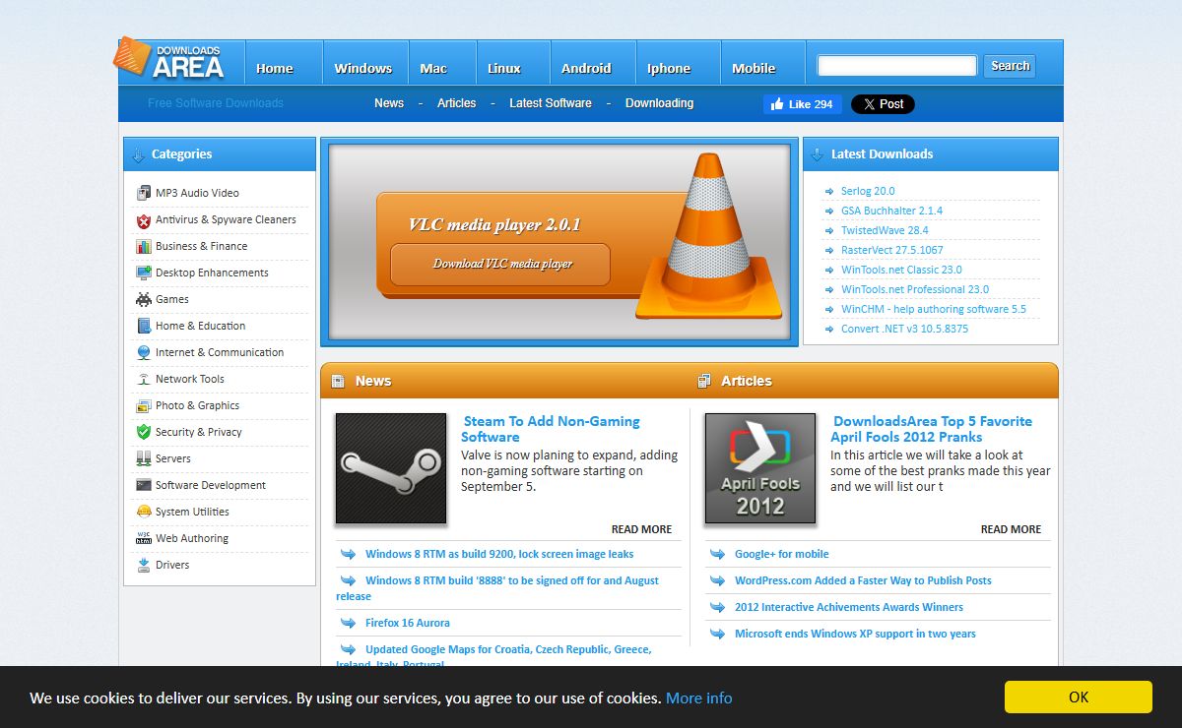The image size is (1182, 728).
Task: Click the News section header icon
Action: tap(338, 381)
